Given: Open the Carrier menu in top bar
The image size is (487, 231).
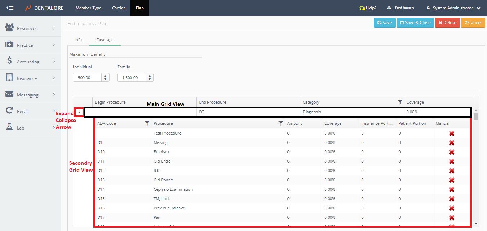Looking at the screenshot, I should (x=119, y=8).
